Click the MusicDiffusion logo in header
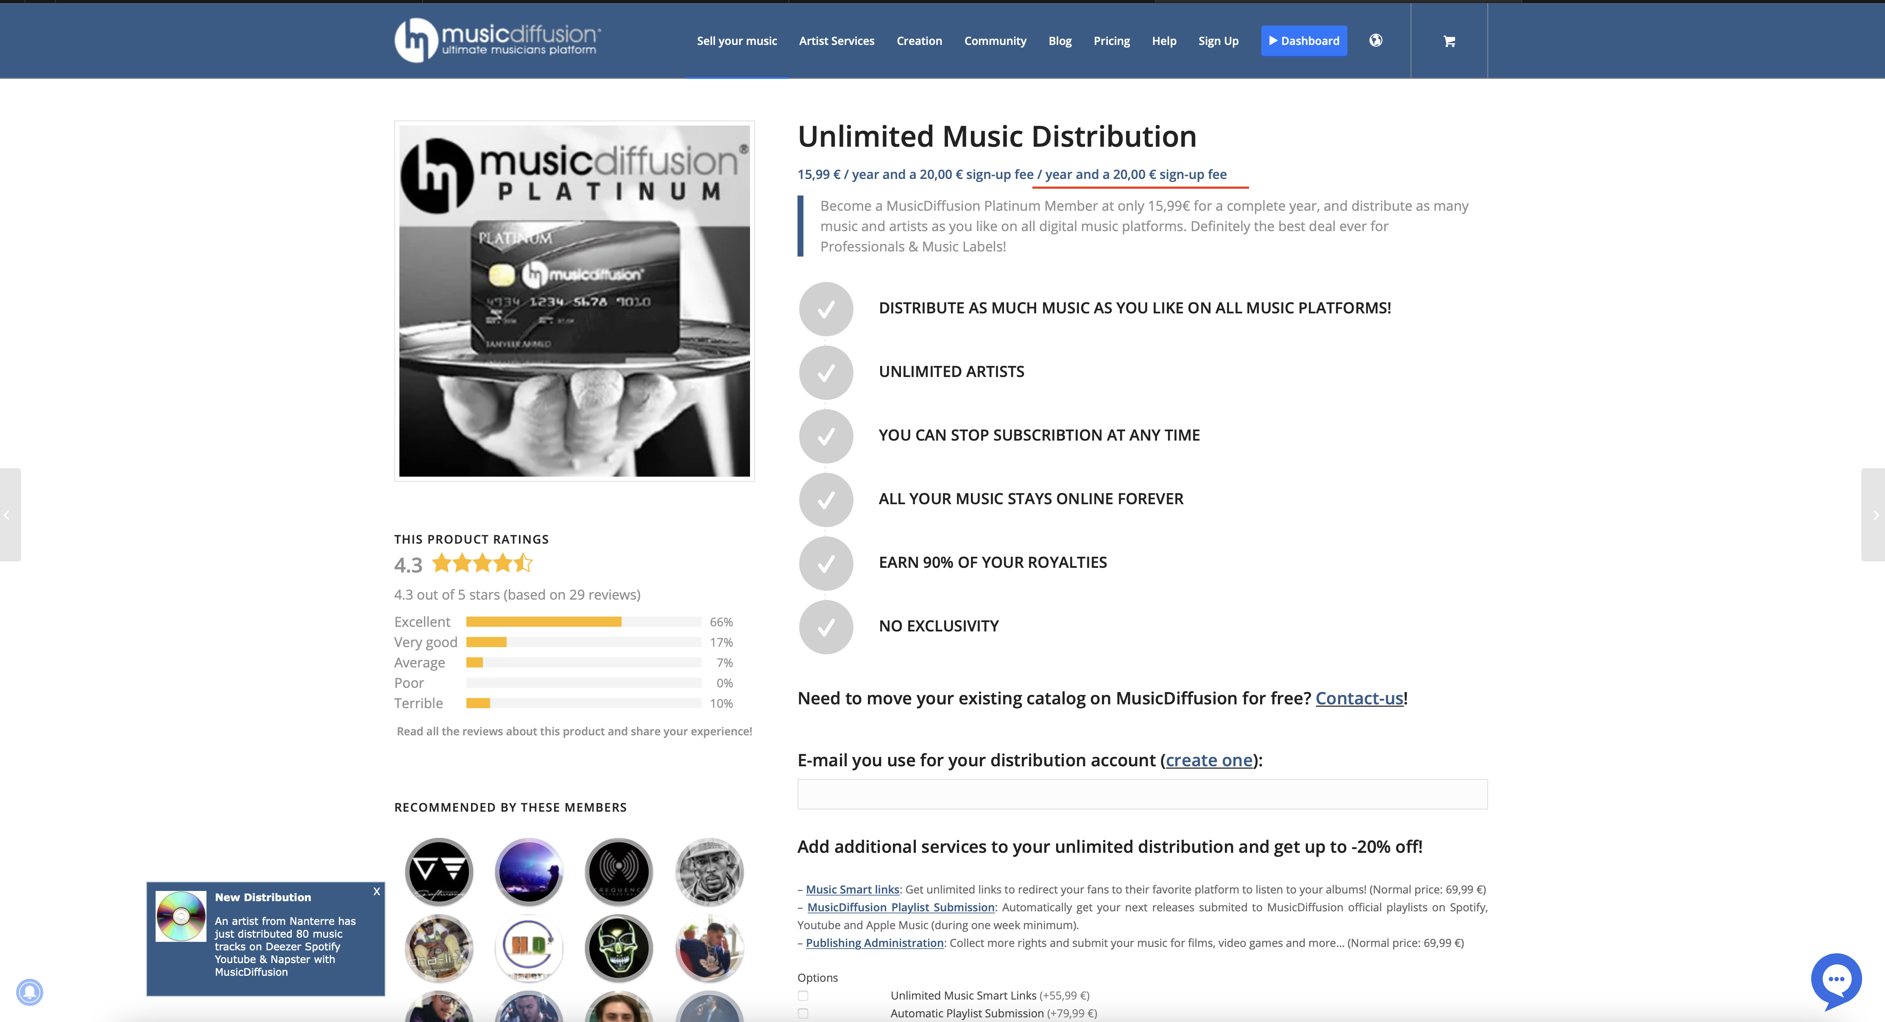This screenshot has height=1022, width=1885. click(x=498, y=39)
